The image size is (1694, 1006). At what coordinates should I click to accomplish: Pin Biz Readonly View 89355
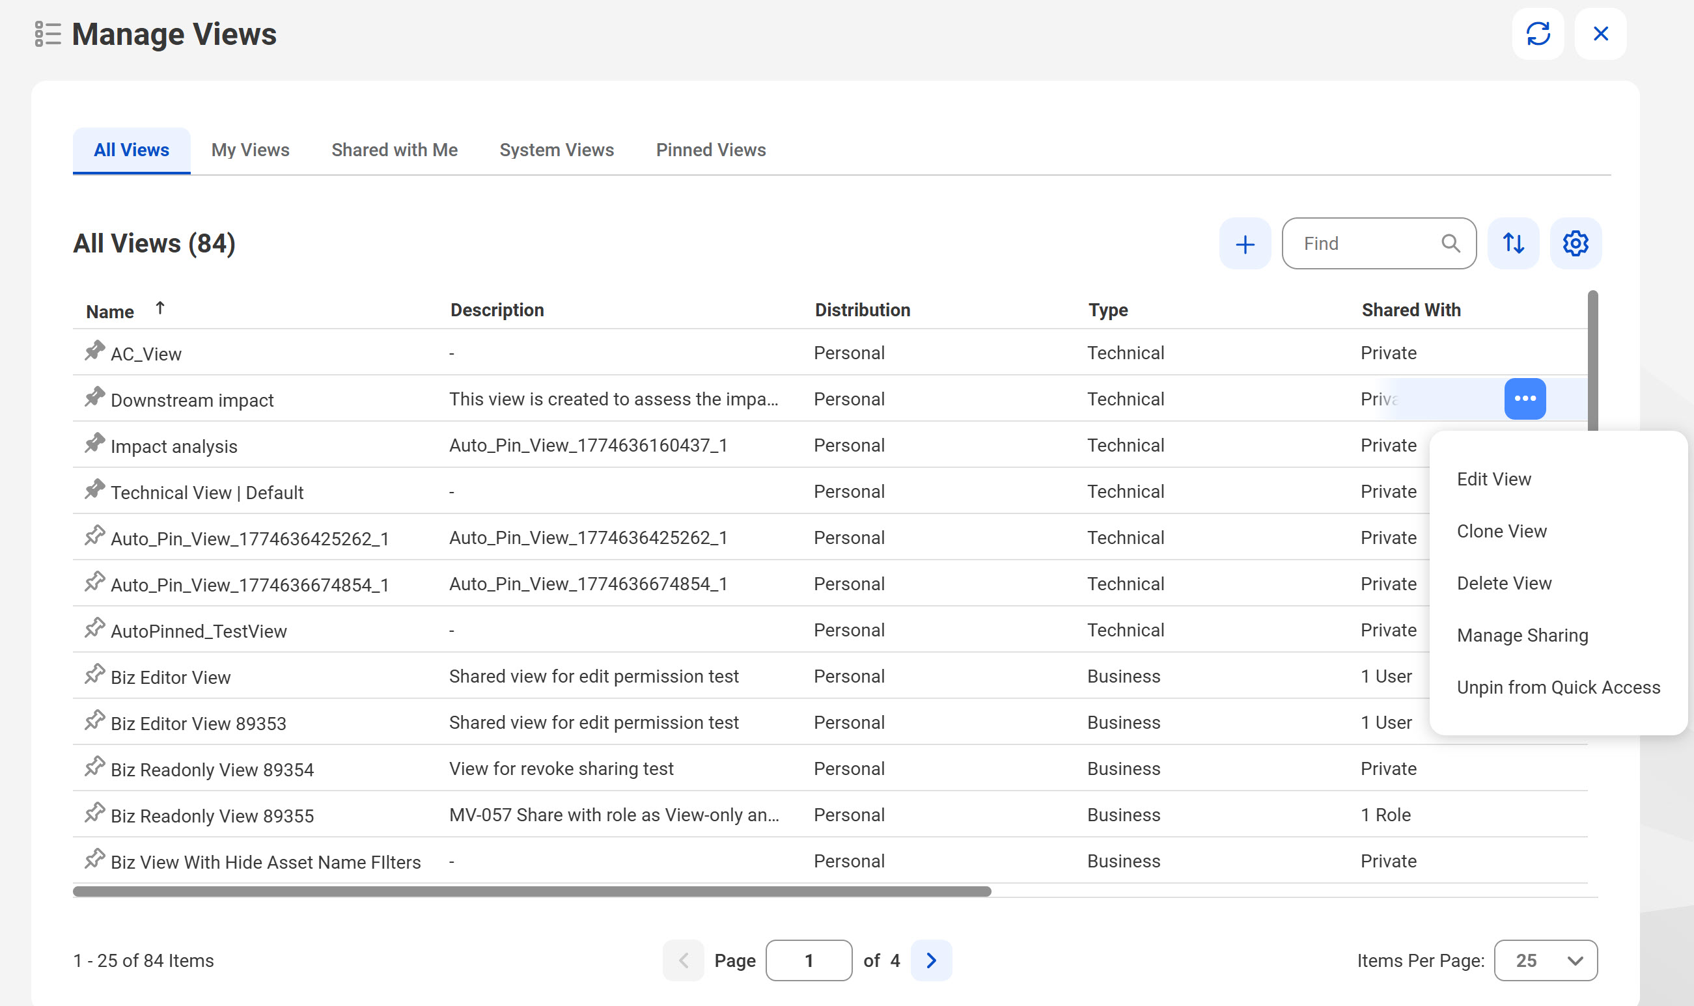point(94,813)
